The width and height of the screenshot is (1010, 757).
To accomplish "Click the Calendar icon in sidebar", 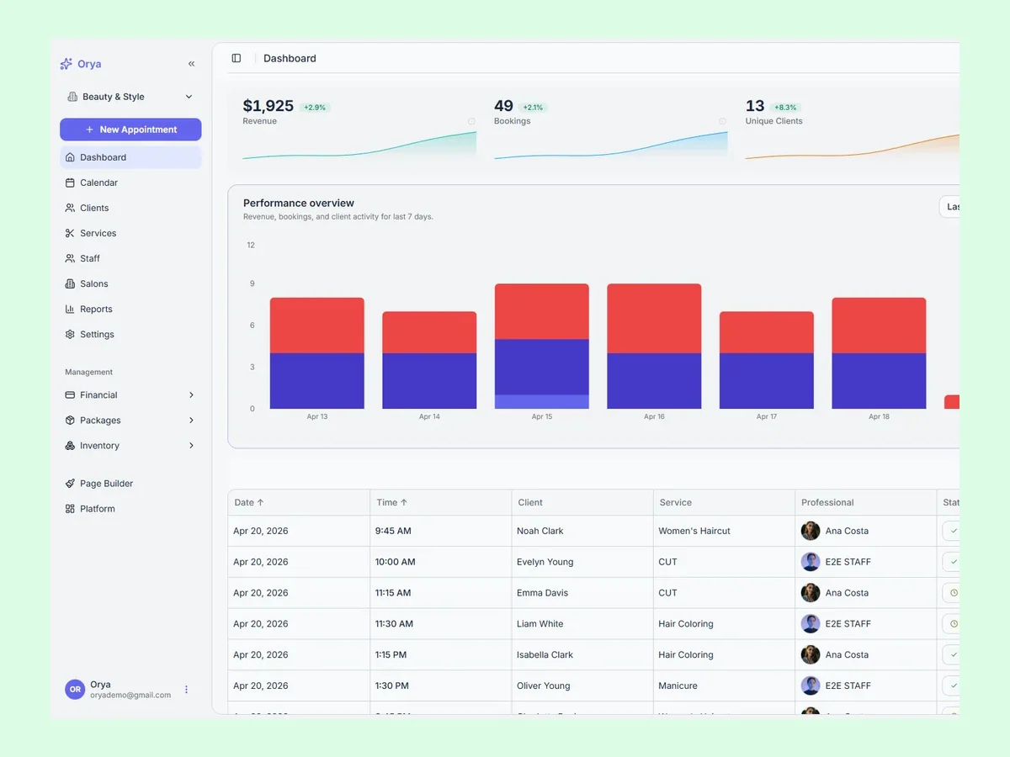I will pos(70,183).
